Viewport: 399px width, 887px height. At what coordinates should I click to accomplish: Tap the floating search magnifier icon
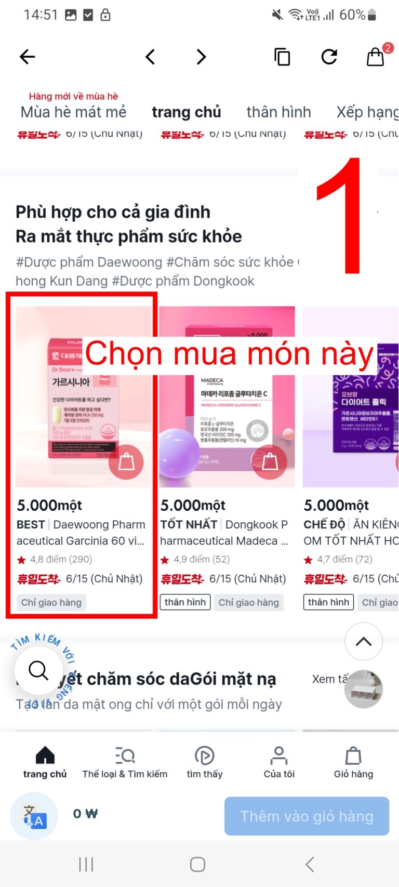(38, 670)
